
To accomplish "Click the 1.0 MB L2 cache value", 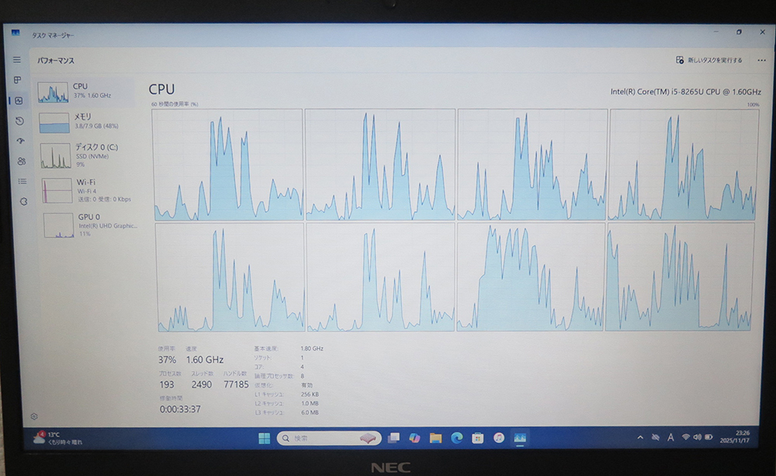I will point(310,403).
